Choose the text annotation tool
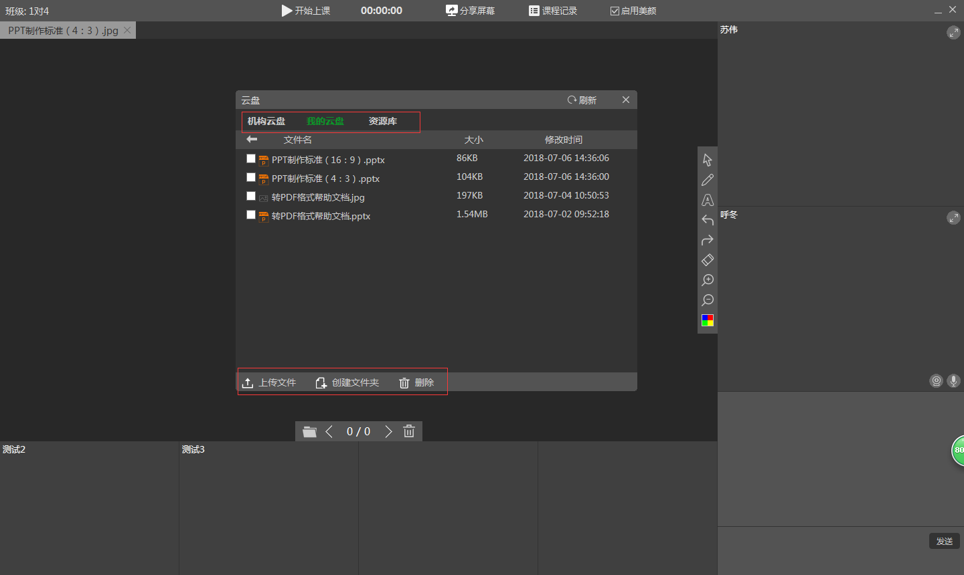The width and height of the screenshot is (964, 575). tap(708, 200)
